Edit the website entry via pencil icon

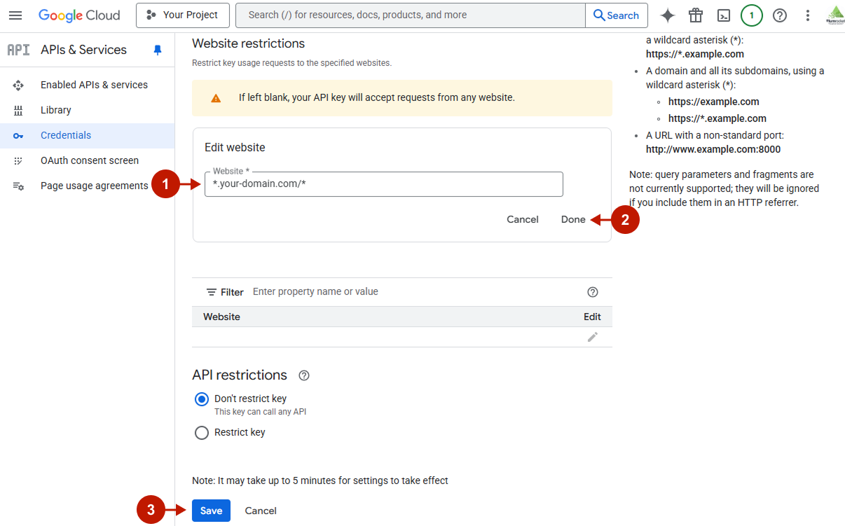pyautogui.click(x=592, y=337)
